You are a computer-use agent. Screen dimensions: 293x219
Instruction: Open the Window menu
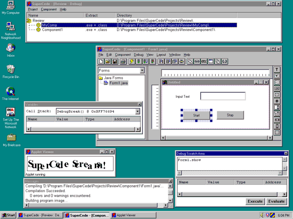point(175,55)
